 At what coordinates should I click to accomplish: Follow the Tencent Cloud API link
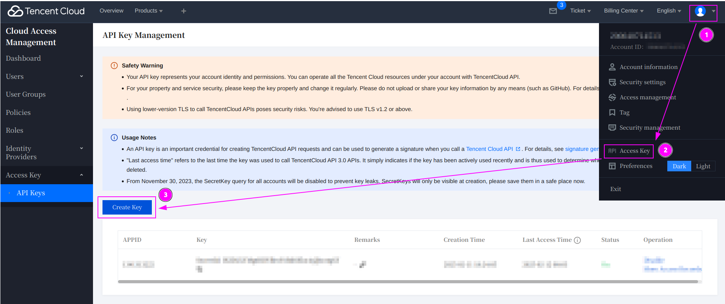coord(489,149)
